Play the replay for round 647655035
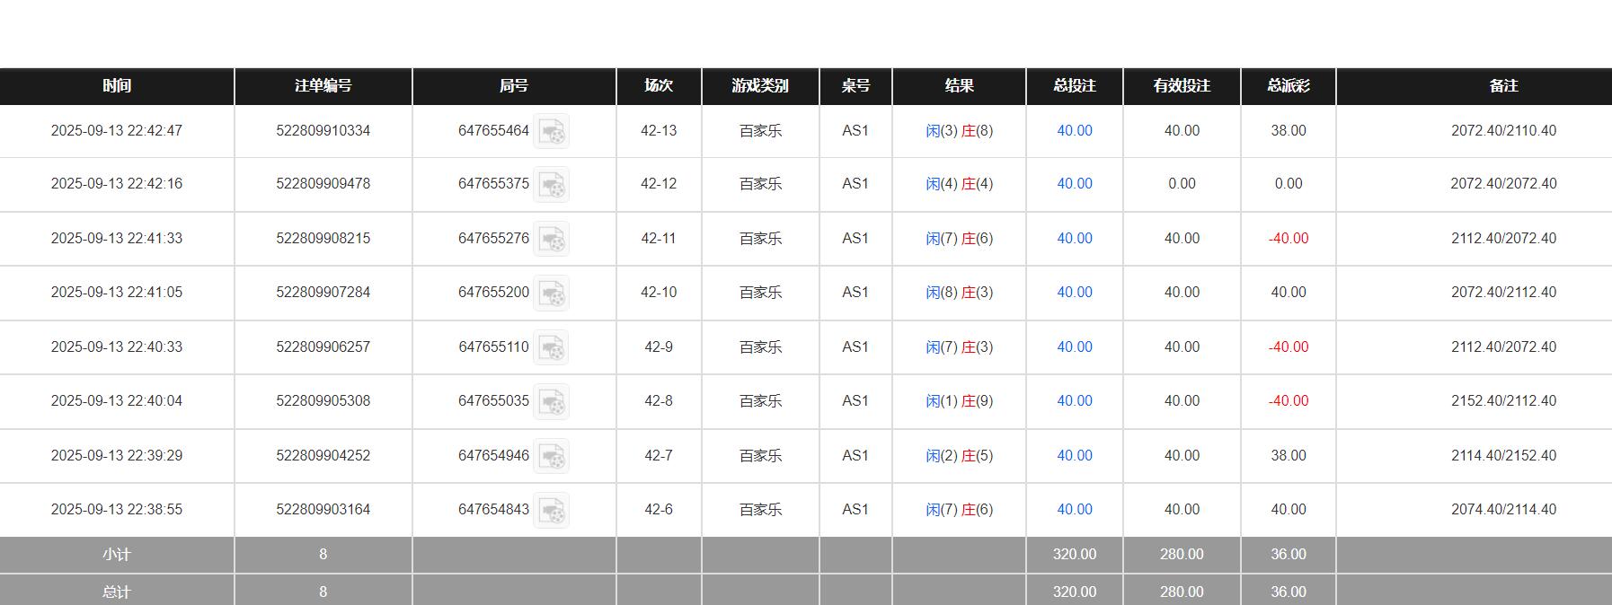 [x=551, y=401]
